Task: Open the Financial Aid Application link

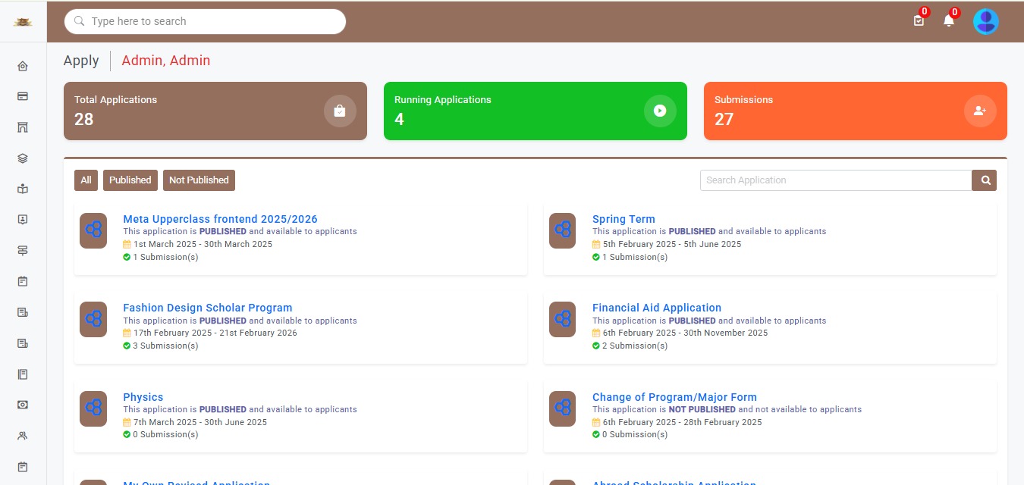Action: [656, 308]
